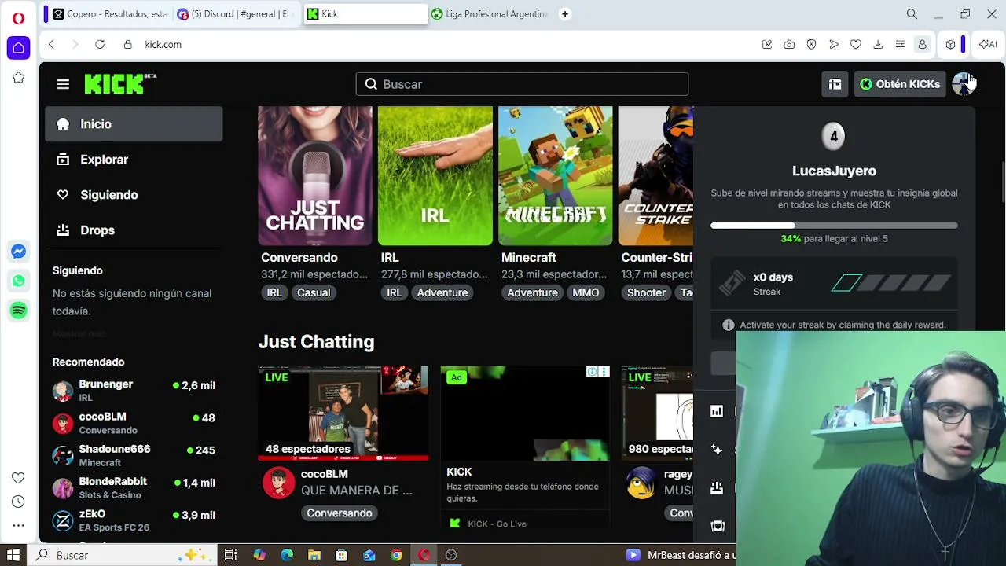Open History clock in Opera sidebar

tap(18, 502)
